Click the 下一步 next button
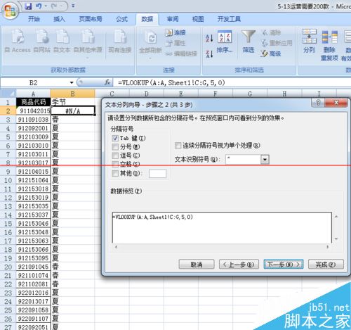Image resolution: width=351 pixels, height=330 pixels. click(284, 265)
